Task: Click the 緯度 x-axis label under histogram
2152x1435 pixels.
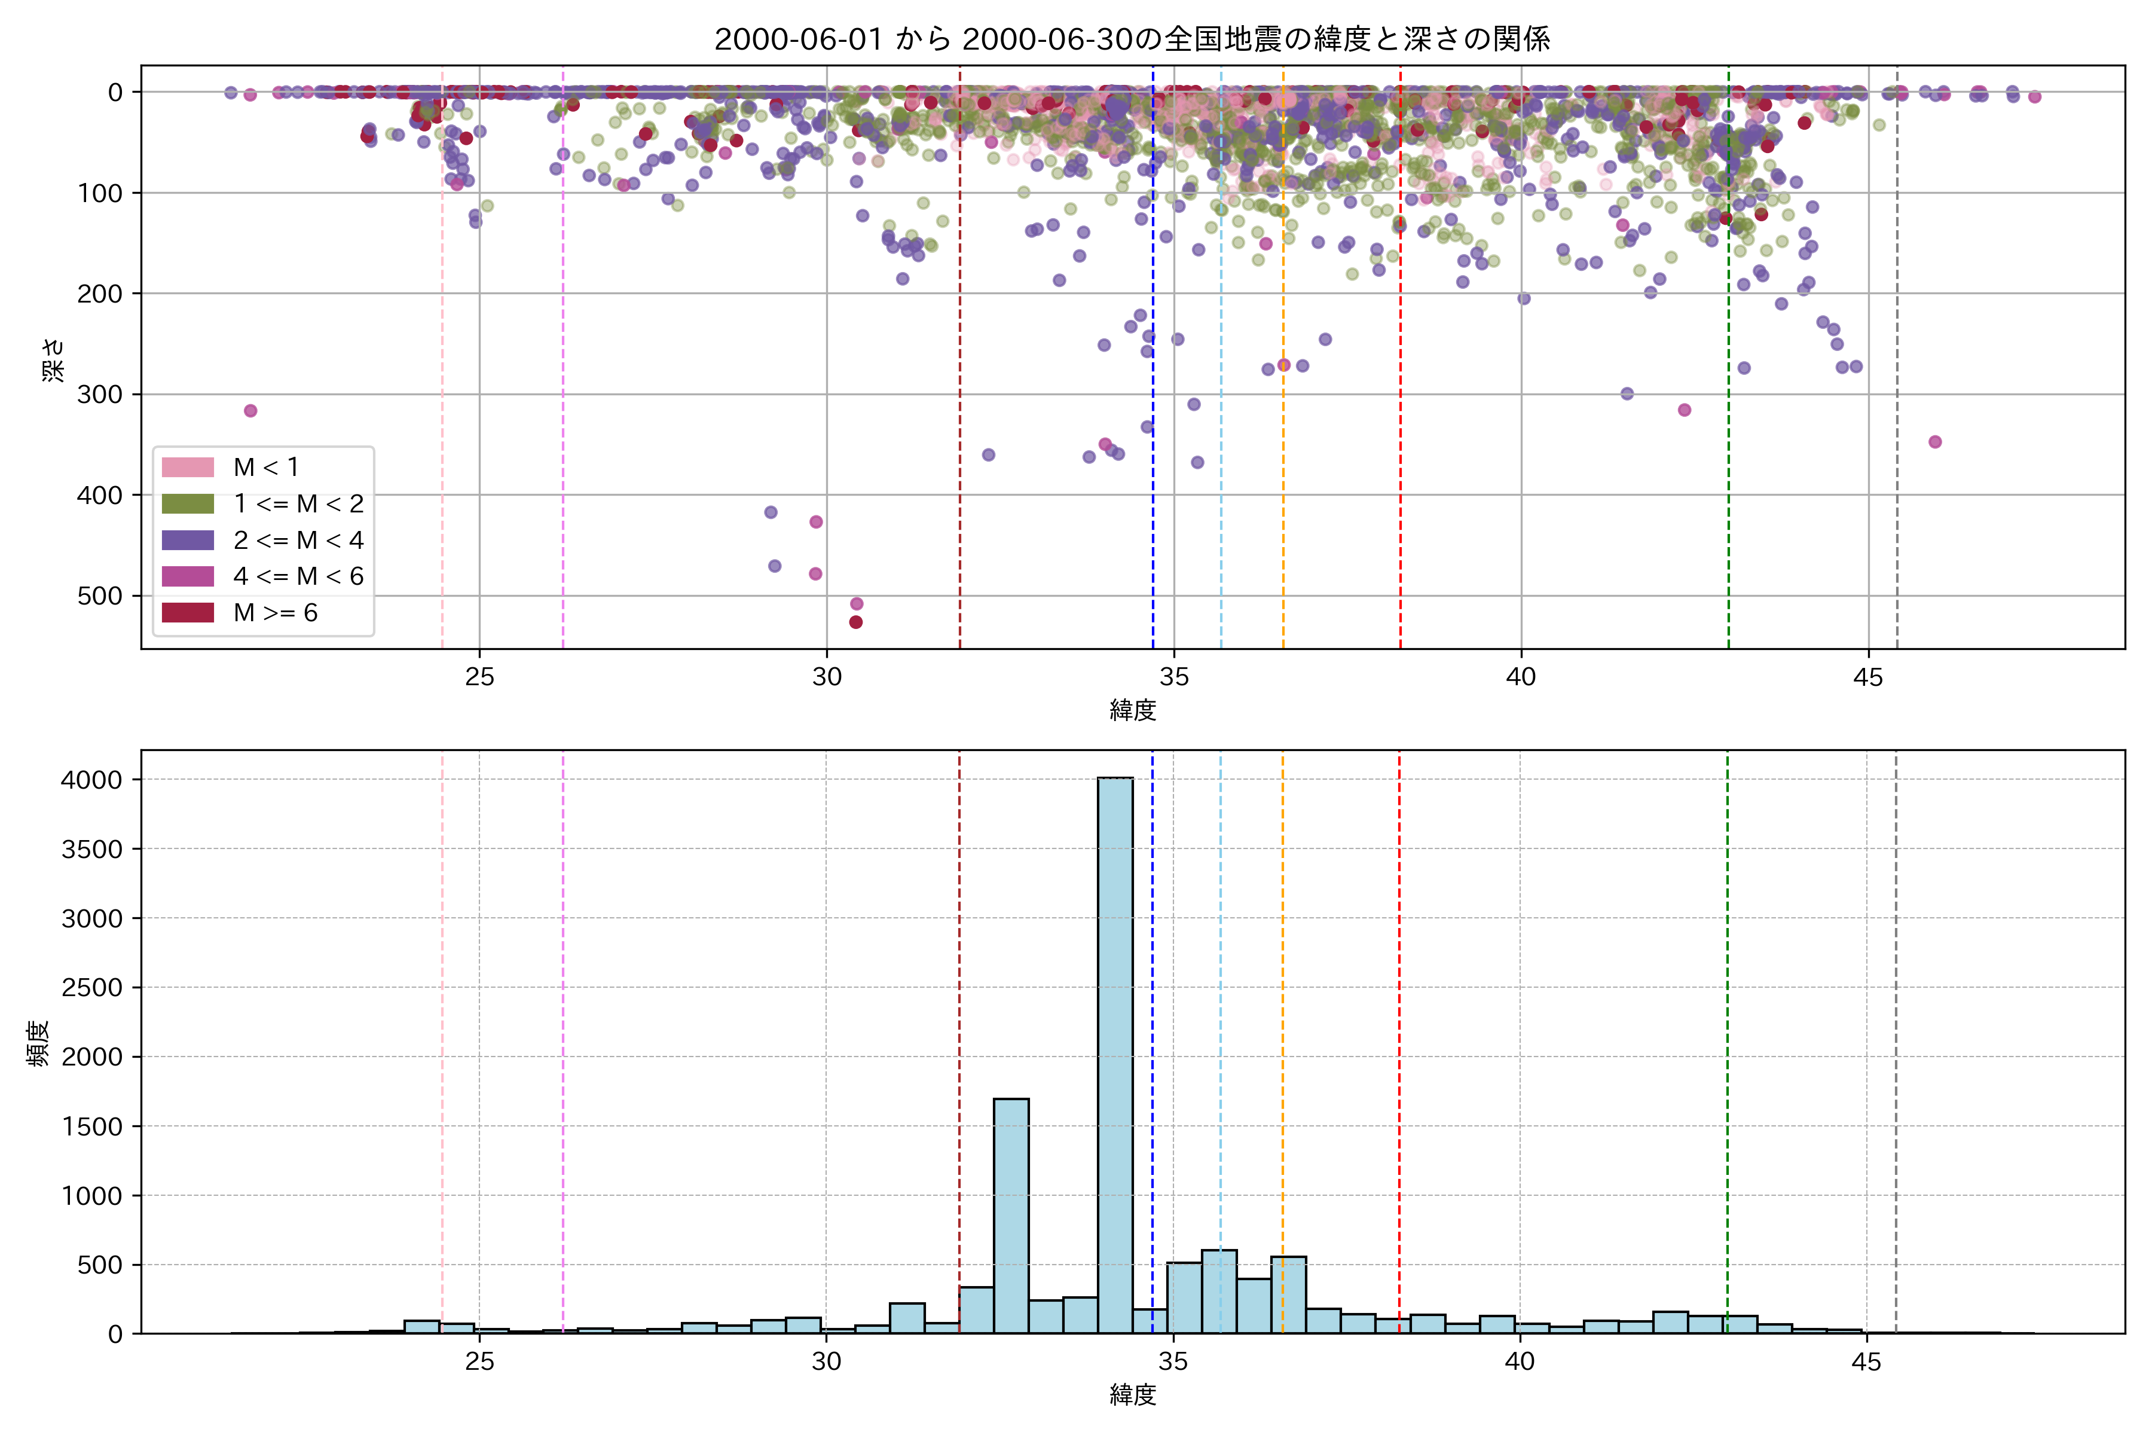Action: click(1133, 1395)
